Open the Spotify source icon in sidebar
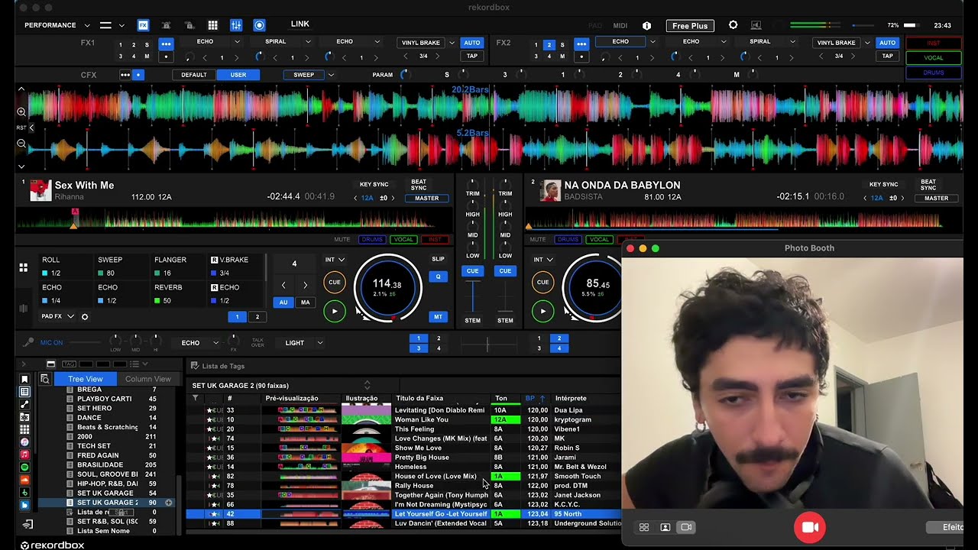Screen dimensions: 978x550 pyautogui.click(x=24, y=467)
